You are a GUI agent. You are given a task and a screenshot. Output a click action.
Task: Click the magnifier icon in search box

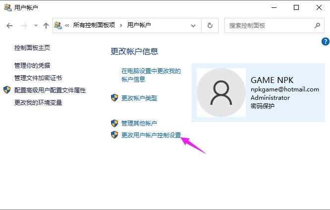click(317, 25)
